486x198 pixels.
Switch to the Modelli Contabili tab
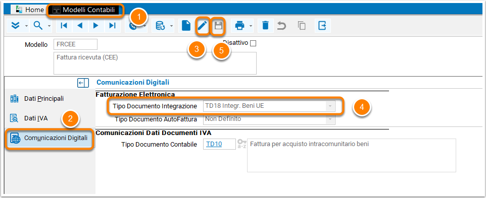click(x=85, y=10)
